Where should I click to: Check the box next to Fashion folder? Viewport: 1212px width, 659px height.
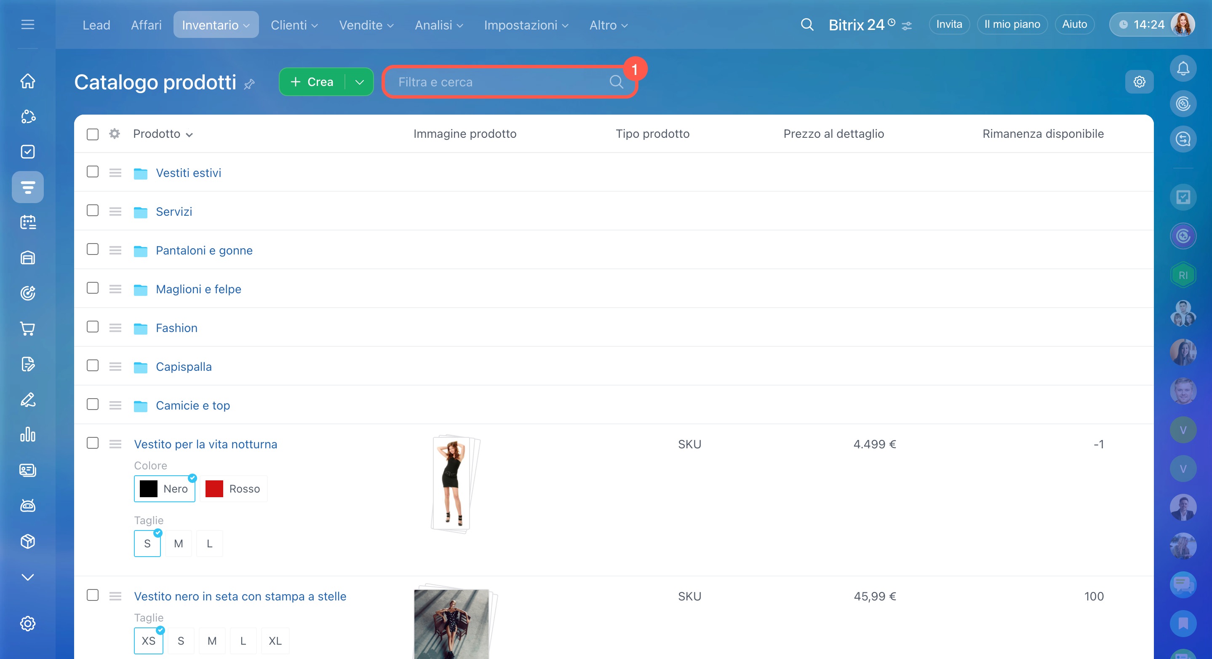[93, 327]
